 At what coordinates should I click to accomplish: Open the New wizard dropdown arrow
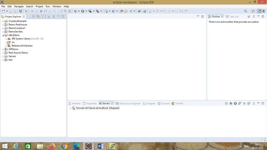pyautogui.click(x=7, y=11)
